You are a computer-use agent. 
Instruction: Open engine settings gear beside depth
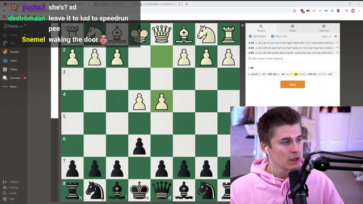[335, 36]
